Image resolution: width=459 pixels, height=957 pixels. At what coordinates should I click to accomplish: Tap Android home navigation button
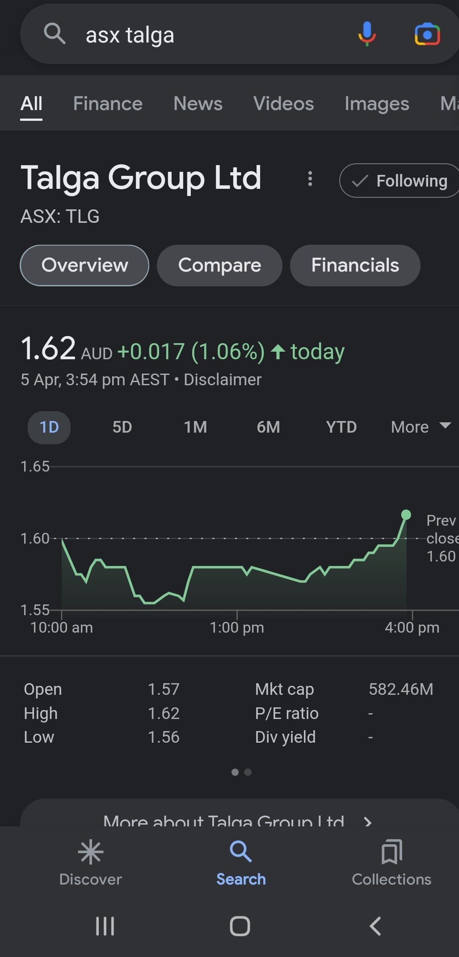[x=240, y=926]
